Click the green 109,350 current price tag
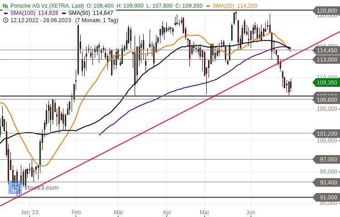The width and height of the screenshot is (340, 217). click(326, 83)
